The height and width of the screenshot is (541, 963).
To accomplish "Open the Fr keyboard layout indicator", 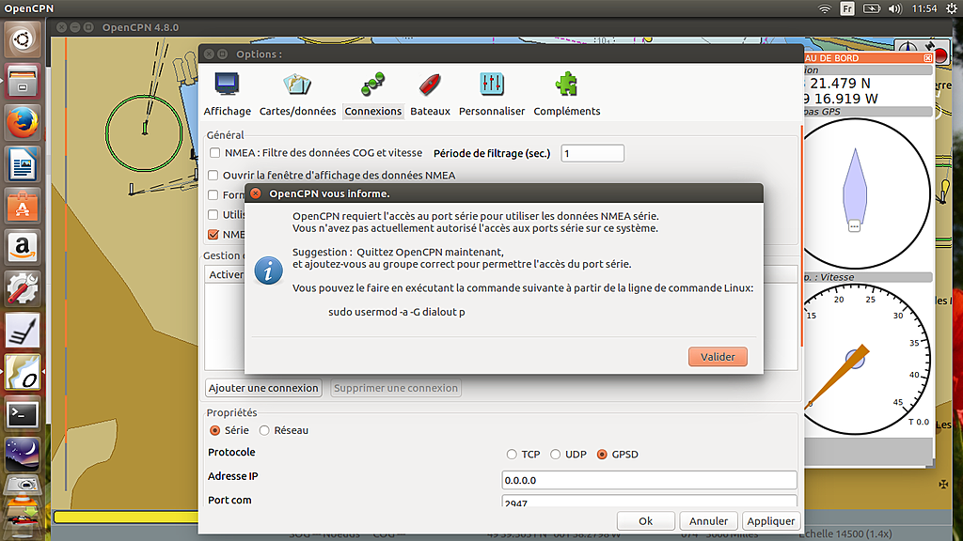I will tap(847, 8).
